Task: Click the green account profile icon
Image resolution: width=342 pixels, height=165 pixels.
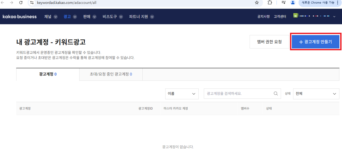Action: coord(295,15)
